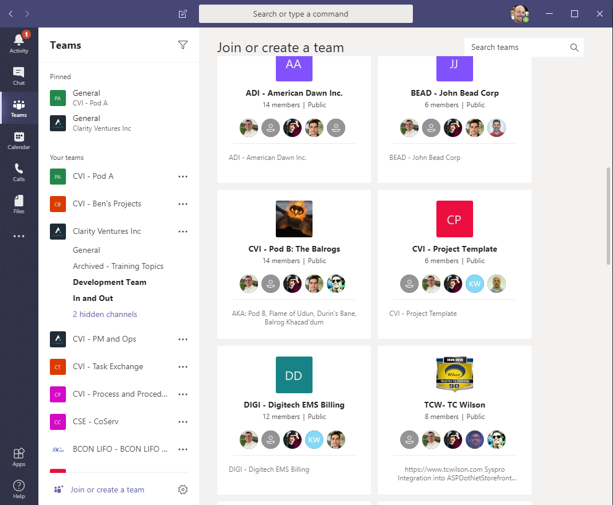Click the CP avatar of Project Template

[x=454, y=219]
